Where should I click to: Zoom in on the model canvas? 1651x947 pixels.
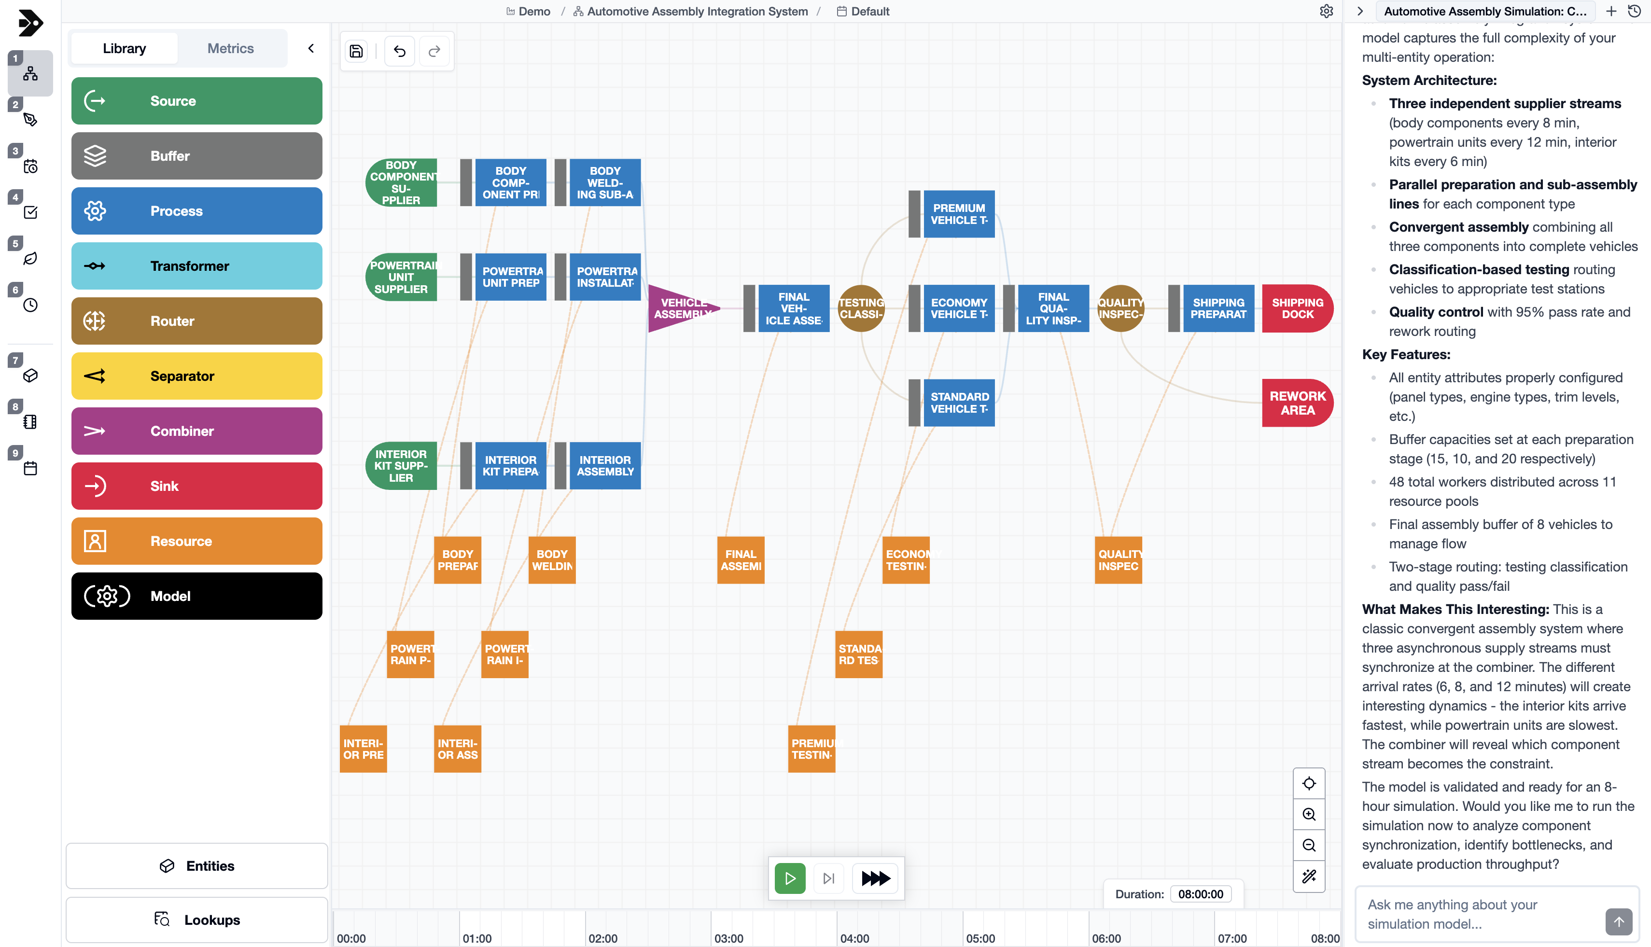(x=1309, y=814)
